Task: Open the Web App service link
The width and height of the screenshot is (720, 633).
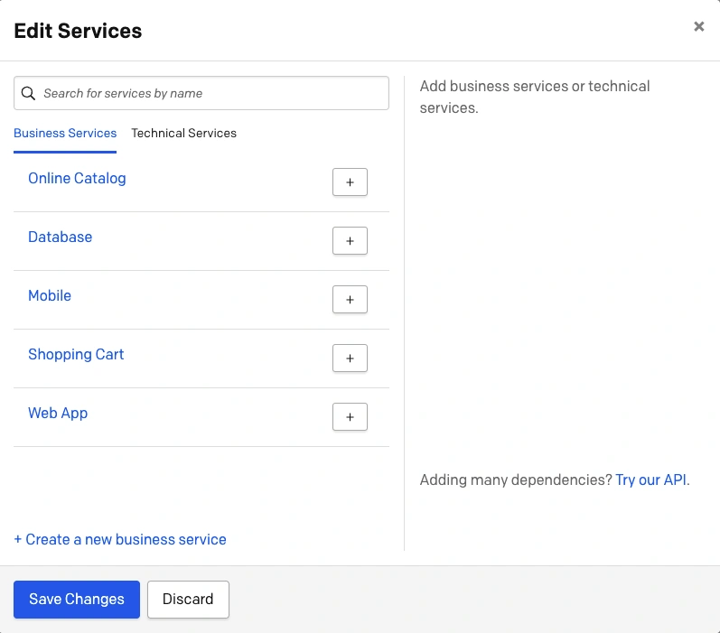Action: pos(58,413)
